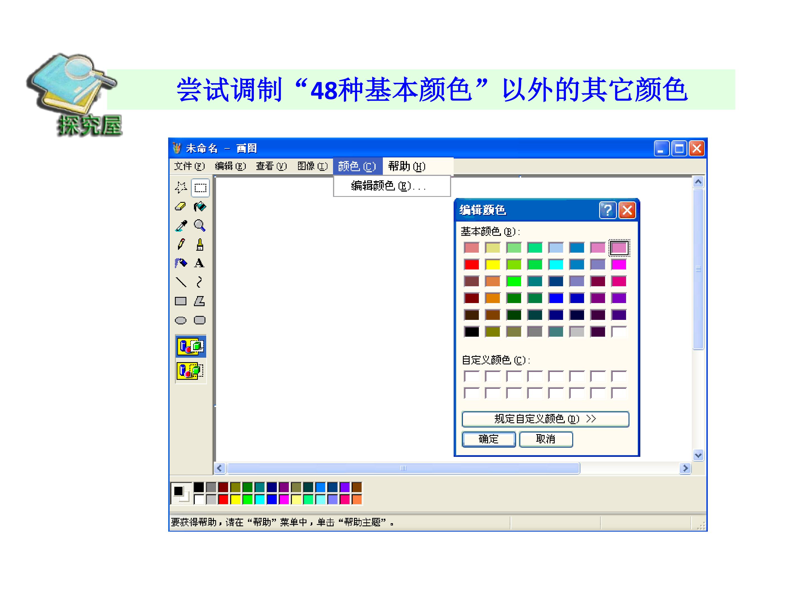806x605 pixels.
Task: Close the 未命名 - 画图 window
Action: 697,148
